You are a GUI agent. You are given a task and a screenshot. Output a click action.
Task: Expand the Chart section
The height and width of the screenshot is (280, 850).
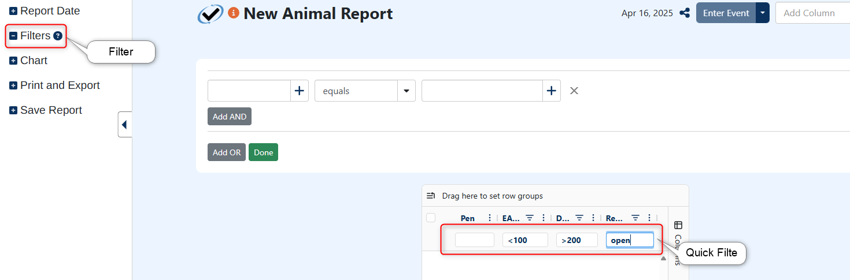(x=13, y=61)
